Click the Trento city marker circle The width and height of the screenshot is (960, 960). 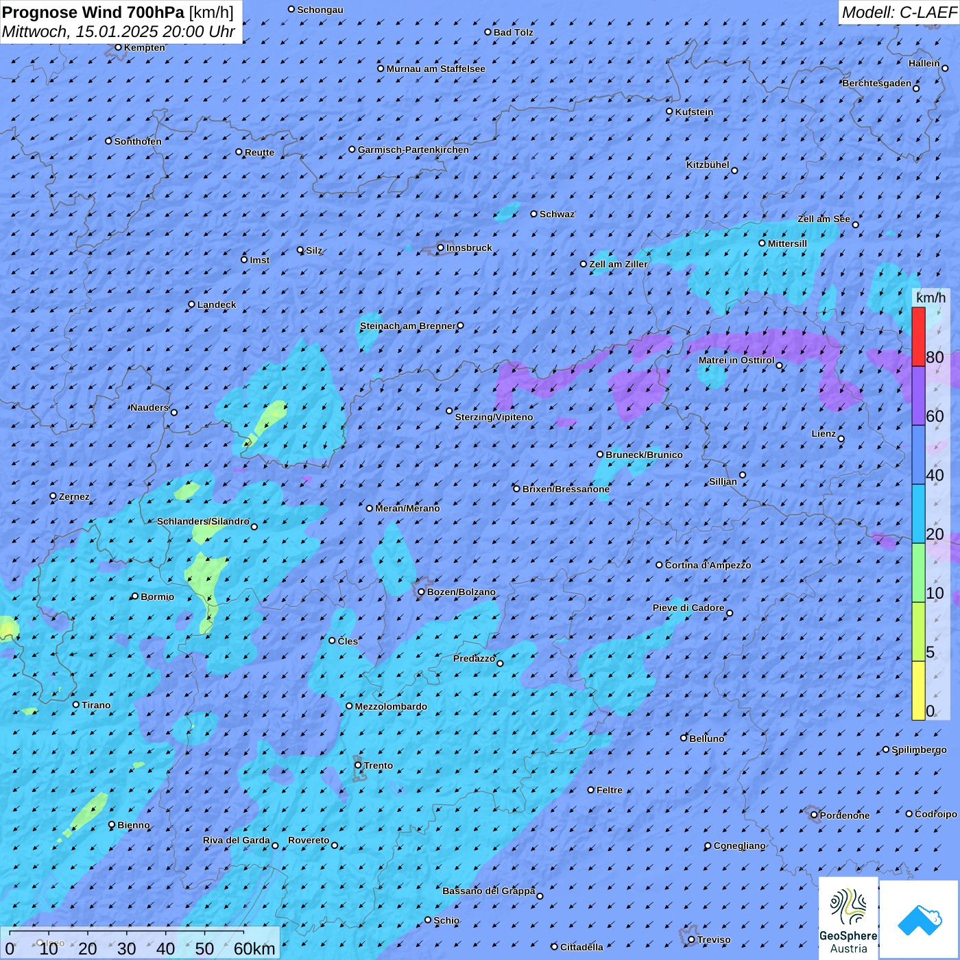(358, 765)
